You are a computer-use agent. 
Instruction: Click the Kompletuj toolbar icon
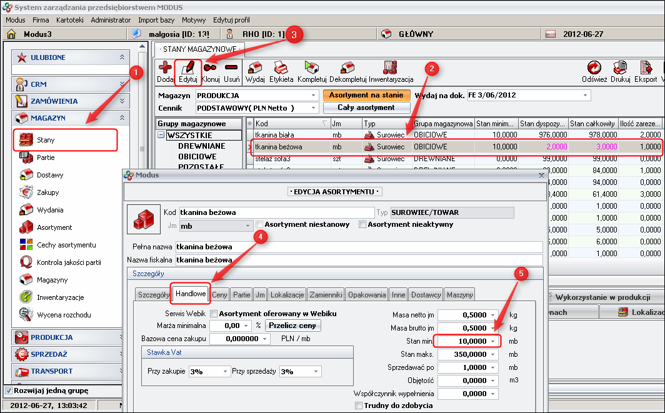click(312, 67)
